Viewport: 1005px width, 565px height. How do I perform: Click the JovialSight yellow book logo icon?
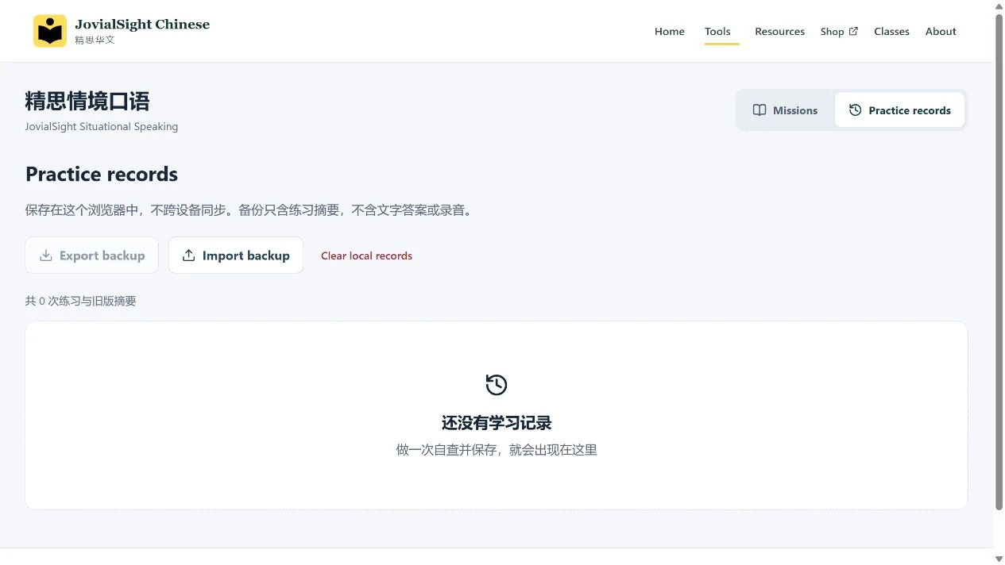pyautogui.click(x=50, y=31)
